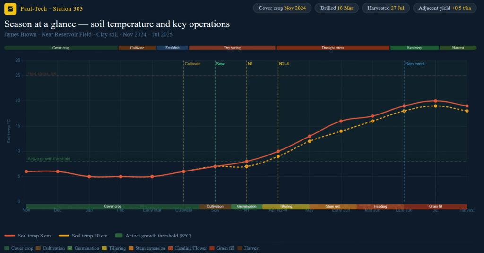Image resolution: width=484 pixels, height=253 pixels.
Task: Select the Drought stress phase band
Action: 333,48
